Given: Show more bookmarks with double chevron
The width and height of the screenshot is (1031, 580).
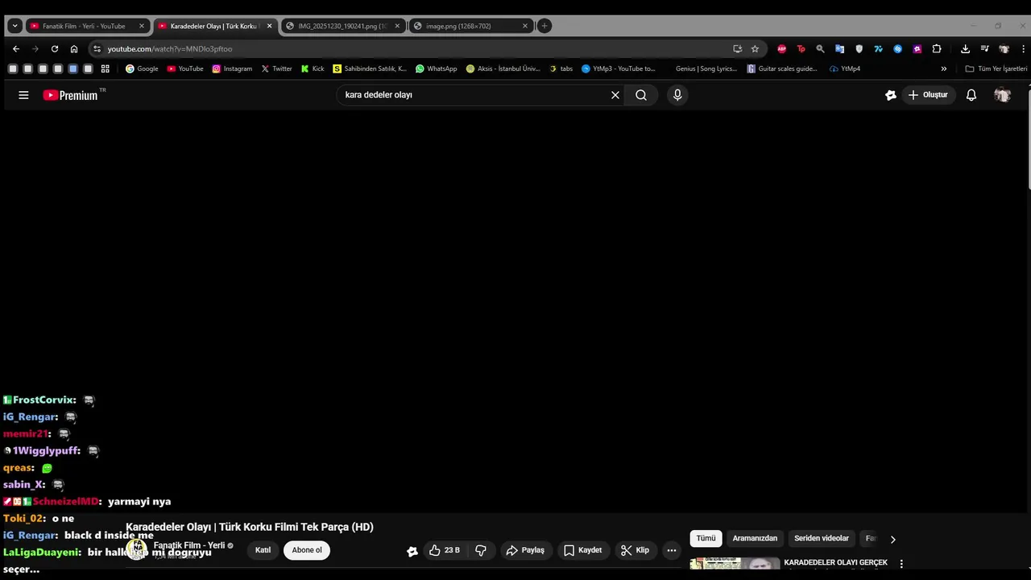Looking at the screenshot, I should tap(944, 68).
